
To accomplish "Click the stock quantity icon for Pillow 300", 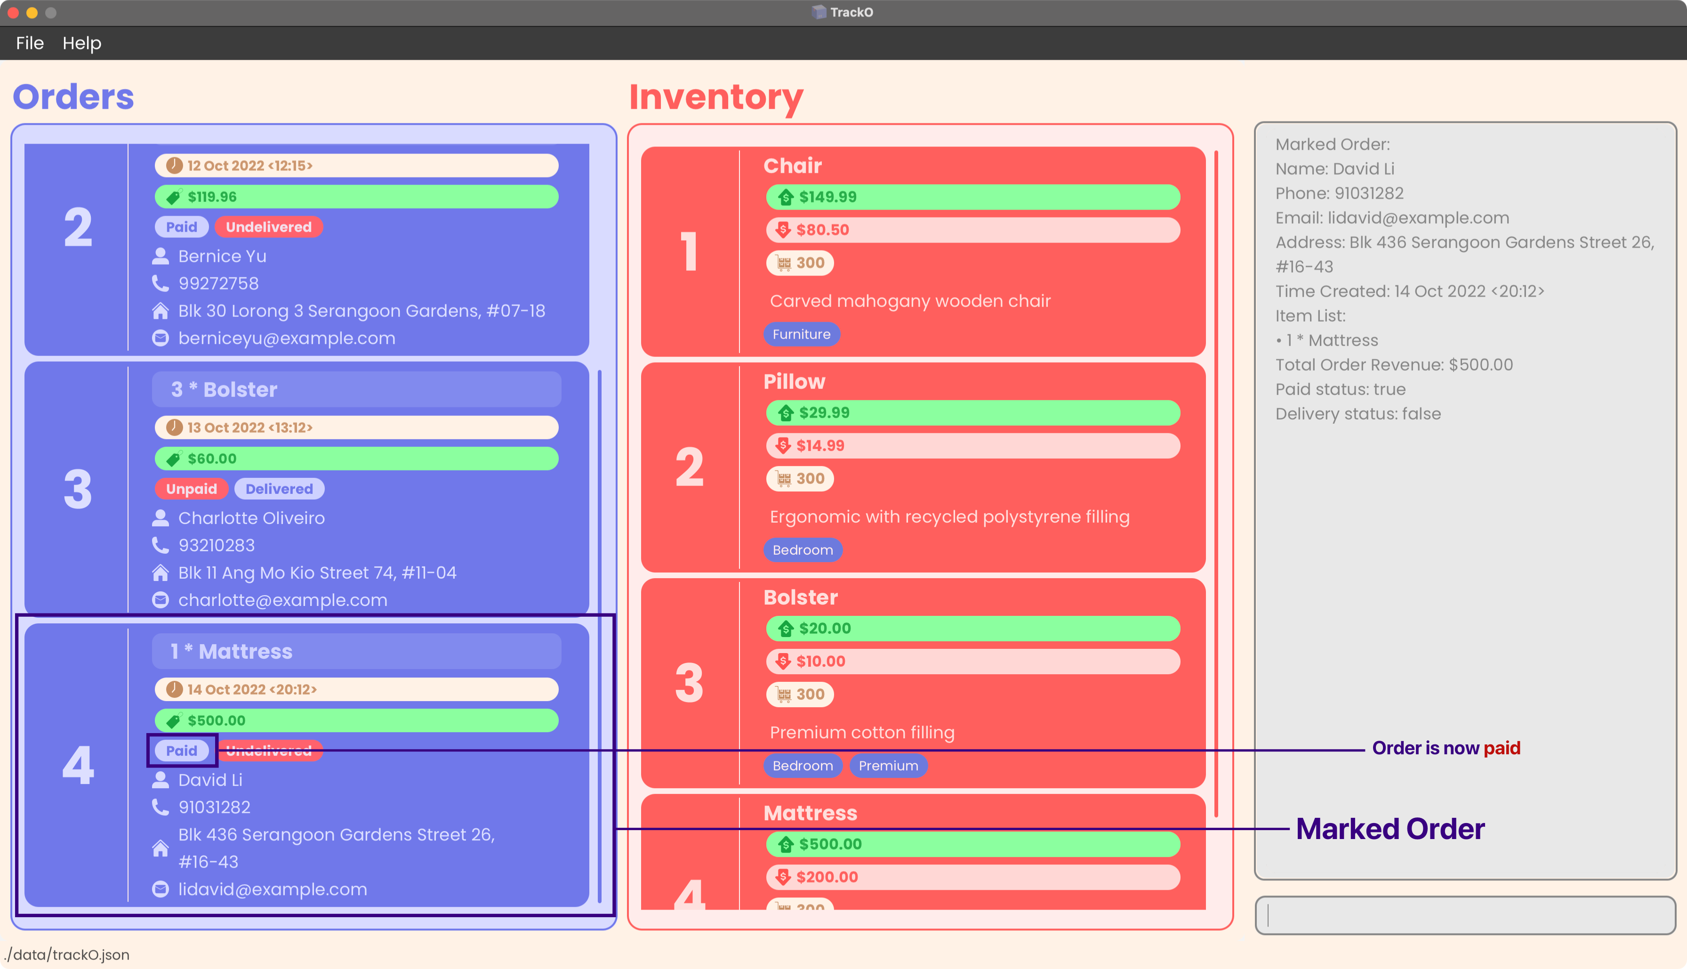I will tap(784, 478).
